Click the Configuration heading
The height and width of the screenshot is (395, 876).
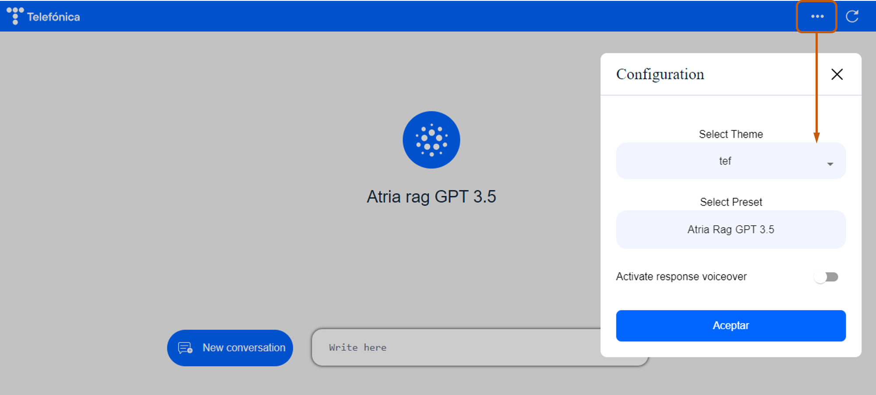click(x=660, y=75)
